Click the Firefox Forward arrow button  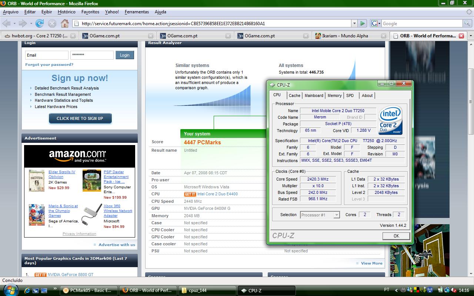(23, 23)
